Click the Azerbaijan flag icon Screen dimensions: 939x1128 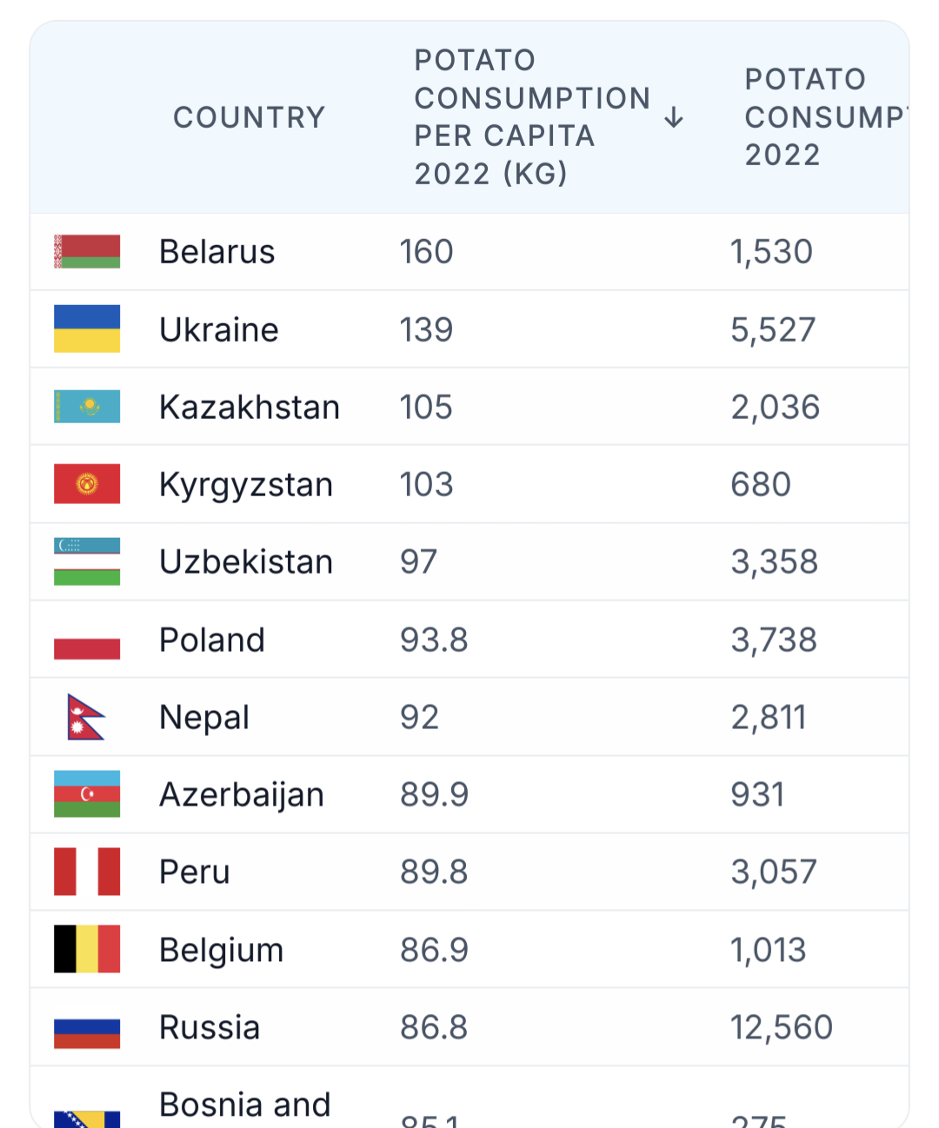point(87,794)
